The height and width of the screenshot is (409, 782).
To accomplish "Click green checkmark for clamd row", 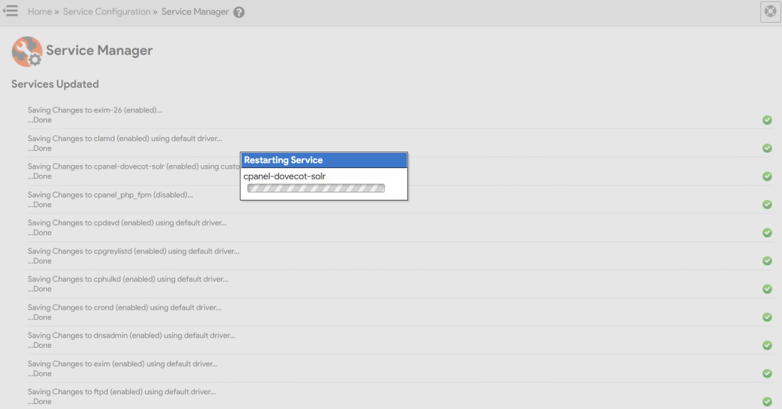I will [x=767, y=148].
